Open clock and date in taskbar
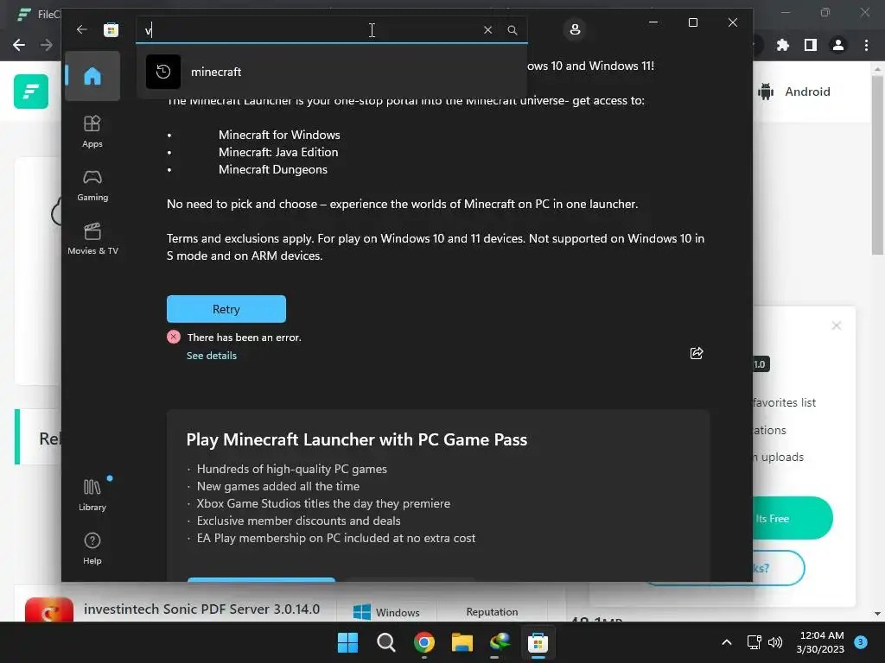Image resolution: width=885 pixels, height=663 pixels. 820,642
